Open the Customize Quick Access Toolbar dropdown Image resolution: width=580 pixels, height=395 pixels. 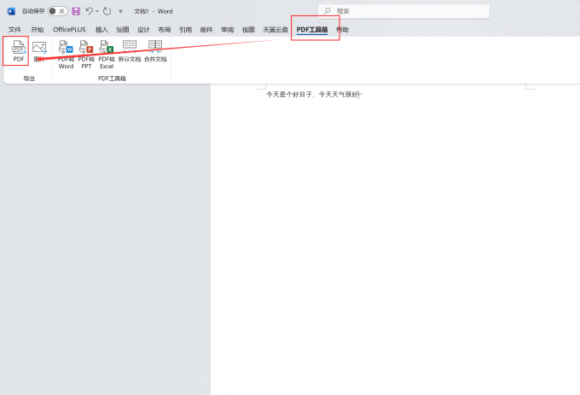pos(120,11)
